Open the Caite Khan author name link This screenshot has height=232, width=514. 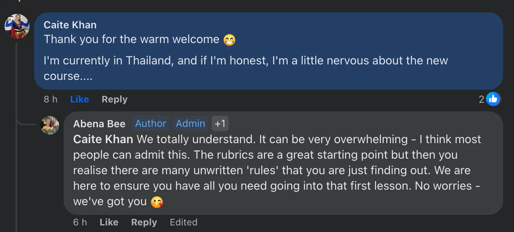pyautogui.click(x=70, y=25)
